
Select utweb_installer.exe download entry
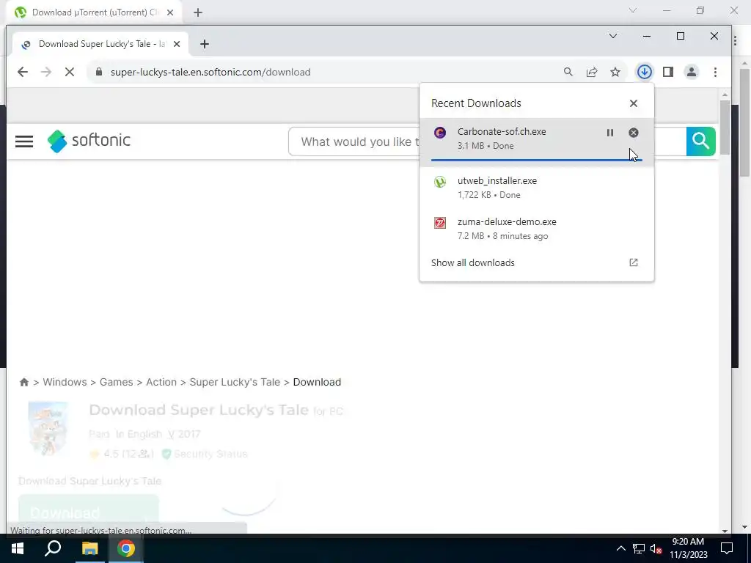tap(536, 187)
